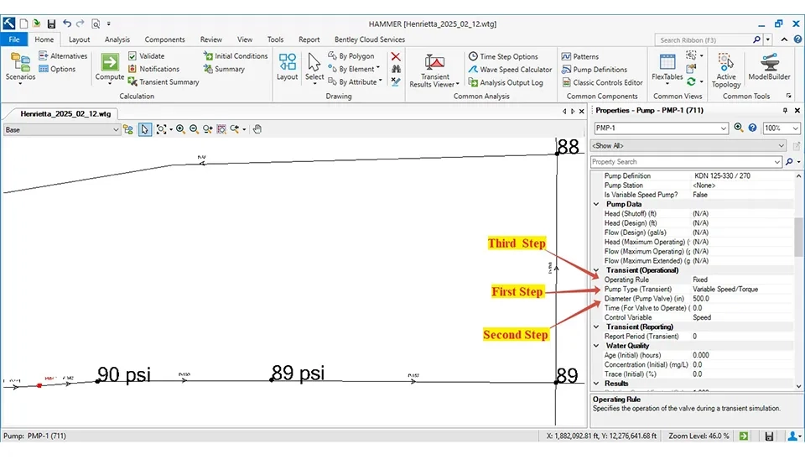Expand the PMP-1 element selector dropdown
Viewport: 805px width, 460px height.
click(x=723, y=128)
